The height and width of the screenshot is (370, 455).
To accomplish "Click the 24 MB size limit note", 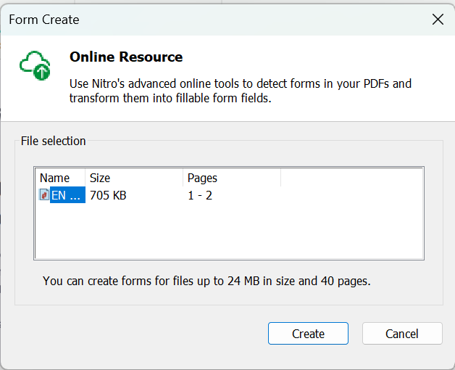I will click(x=206, y=281).
